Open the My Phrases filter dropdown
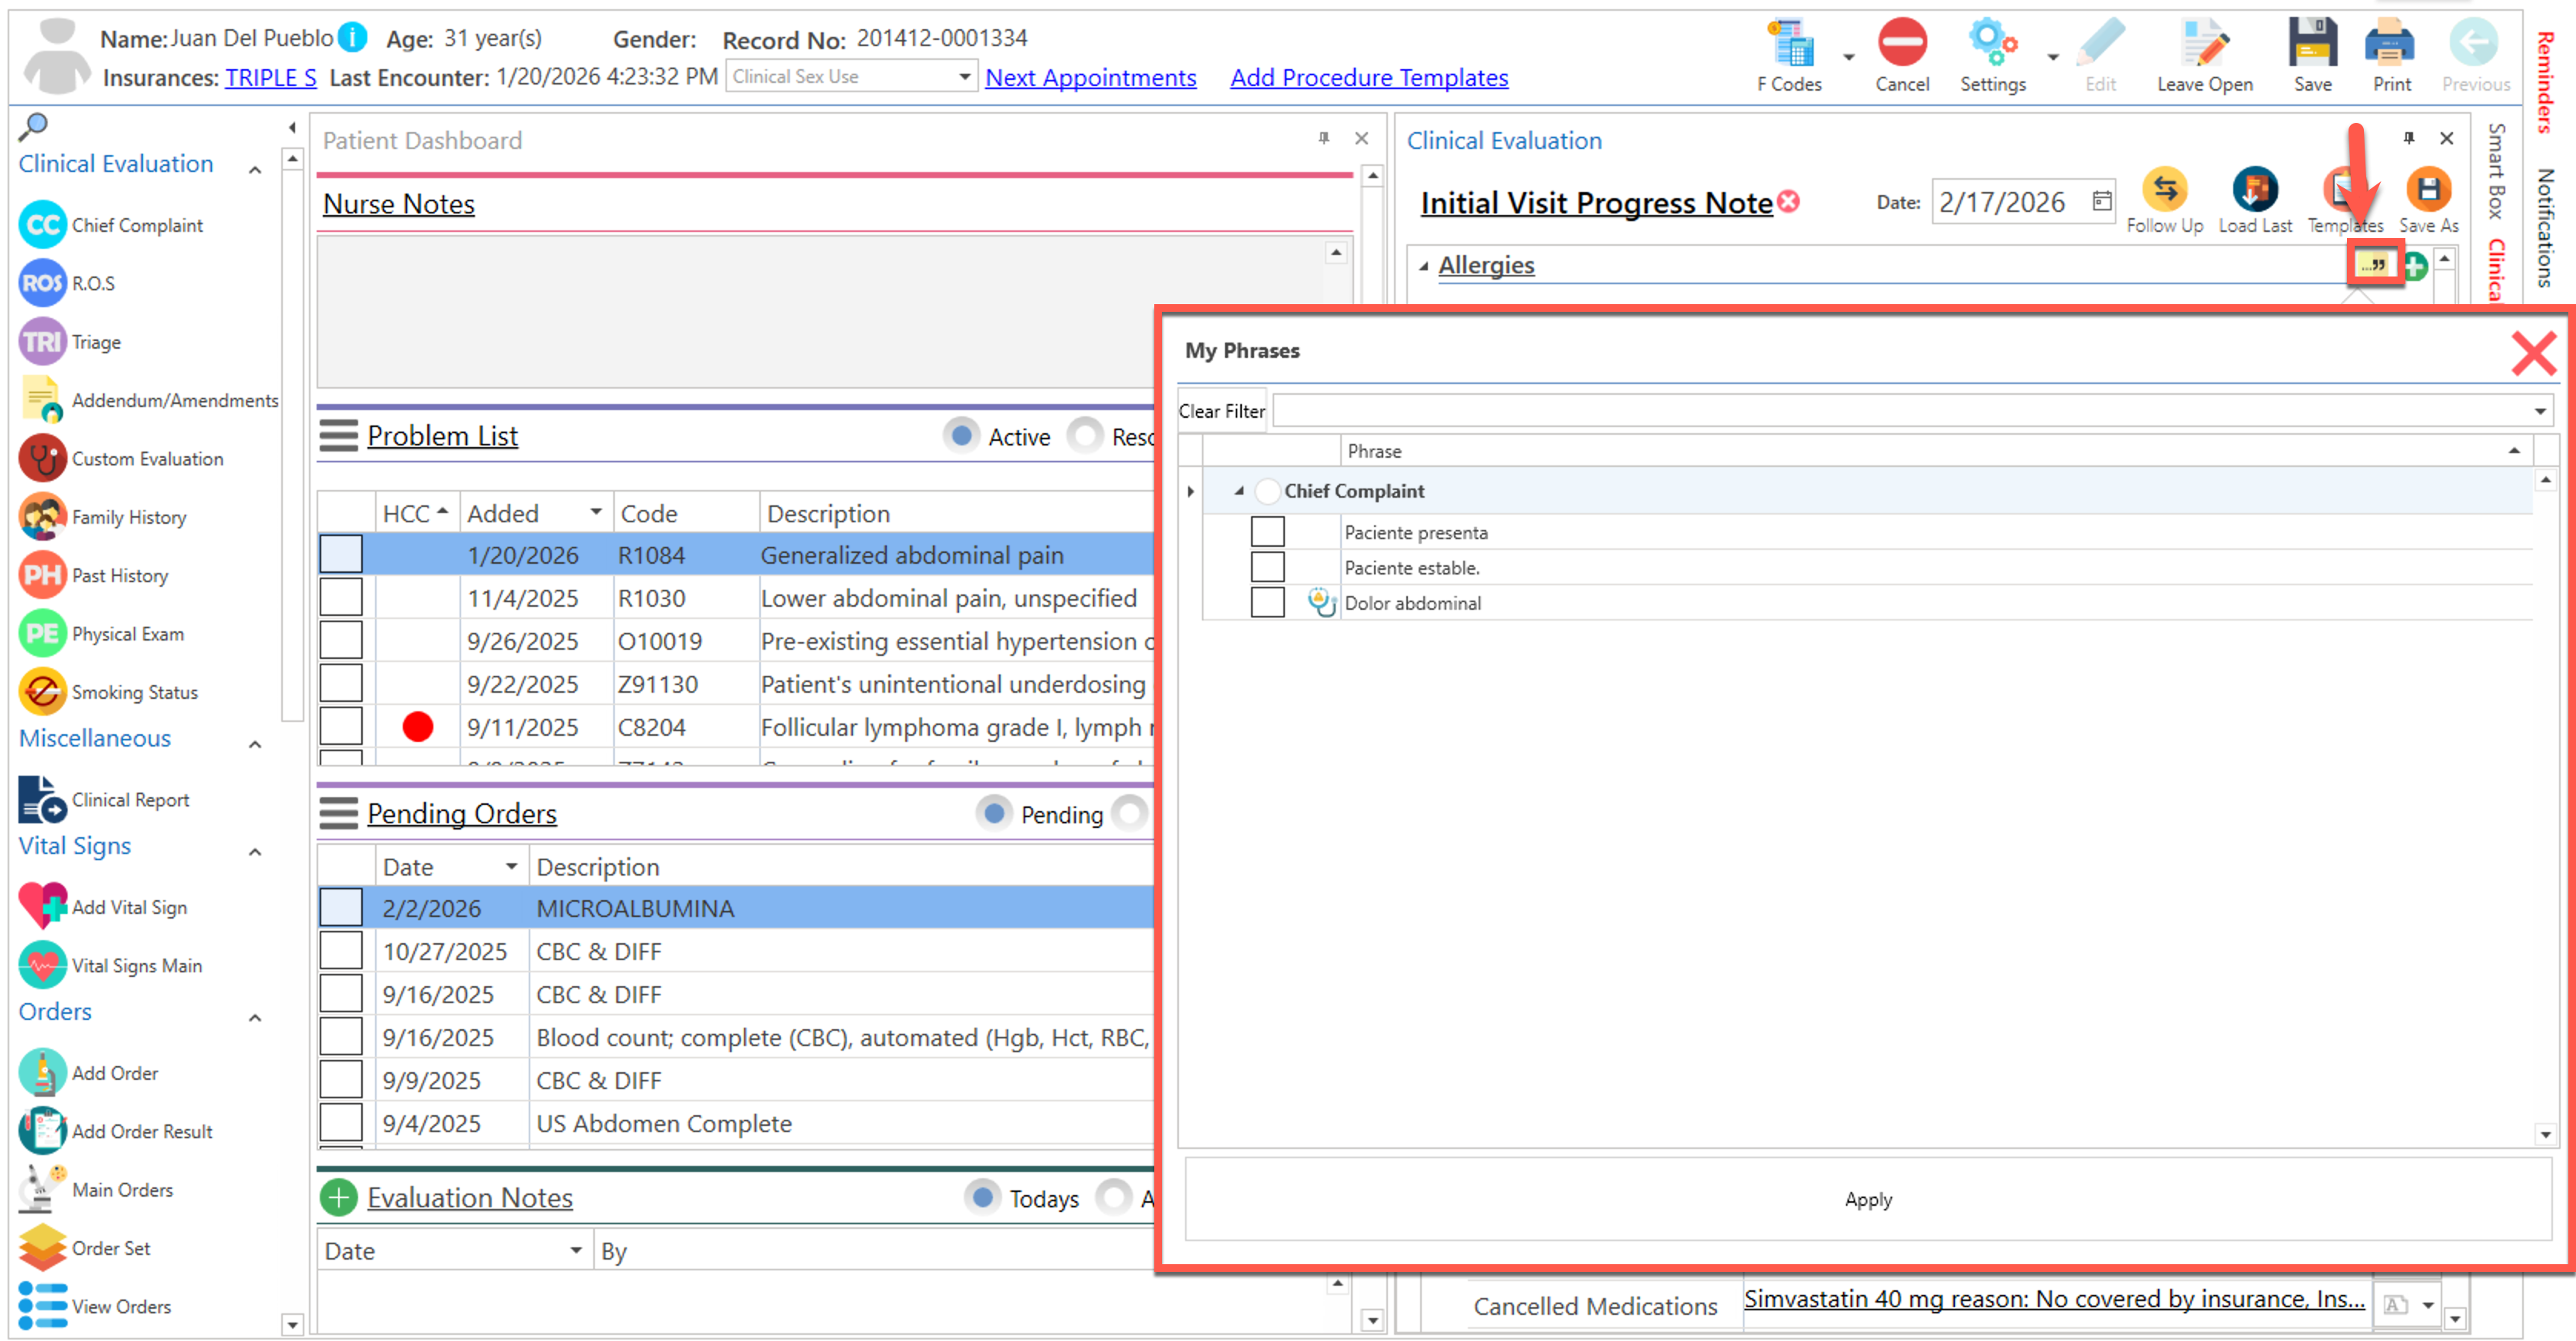Viewport: 2576px width, 1341px height. click(x=2539, y=411)
